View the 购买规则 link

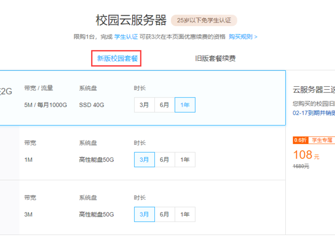[x=243, y=37]
